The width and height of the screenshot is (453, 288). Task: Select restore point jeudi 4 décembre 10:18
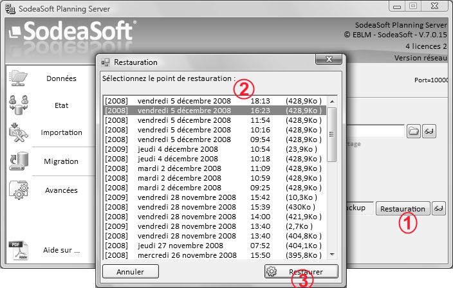click(215, 159)
